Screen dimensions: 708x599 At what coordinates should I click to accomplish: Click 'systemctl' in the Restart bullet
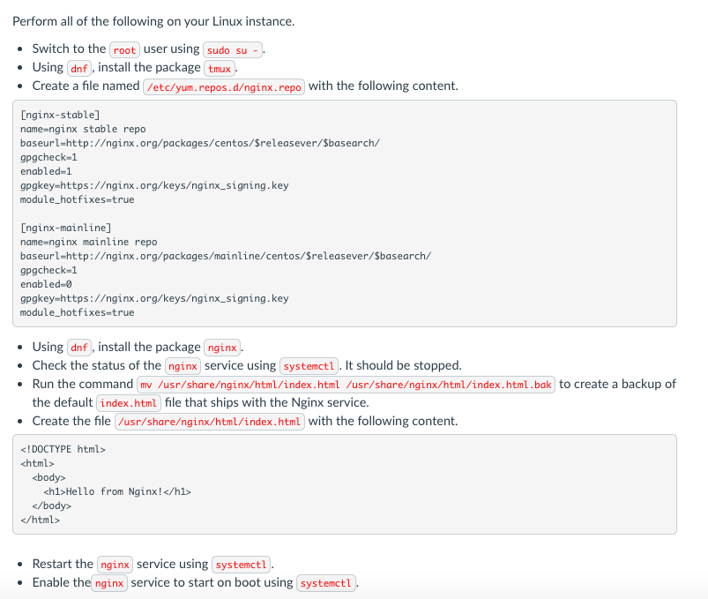tap(241, 565)
